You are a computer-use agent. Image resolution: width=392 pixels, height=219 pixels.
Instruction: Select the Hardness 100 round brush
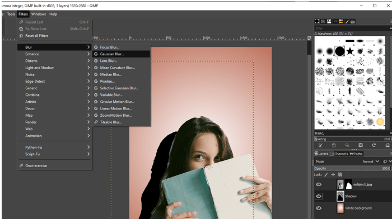(x=339, y=51)
